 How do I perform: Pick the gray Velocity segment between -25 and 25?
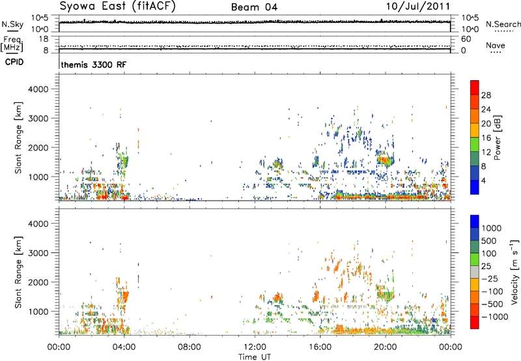(x=475, y=272)
